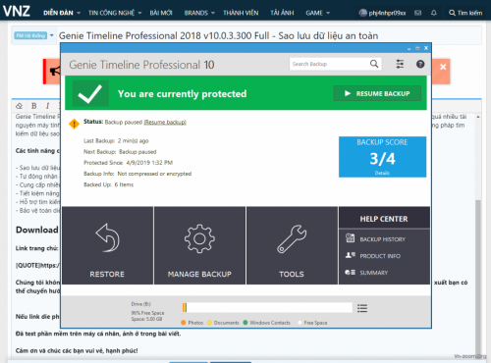491x363 pixels.
Task: Open the Help Center header
Action: 384,219
